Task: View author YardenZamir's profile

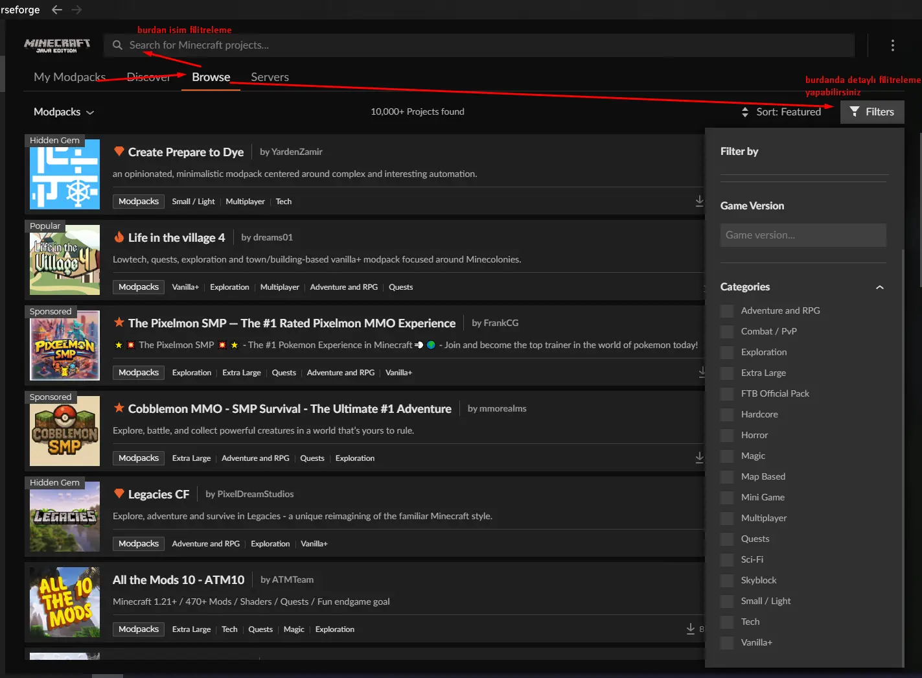Action: coord(297,152)
